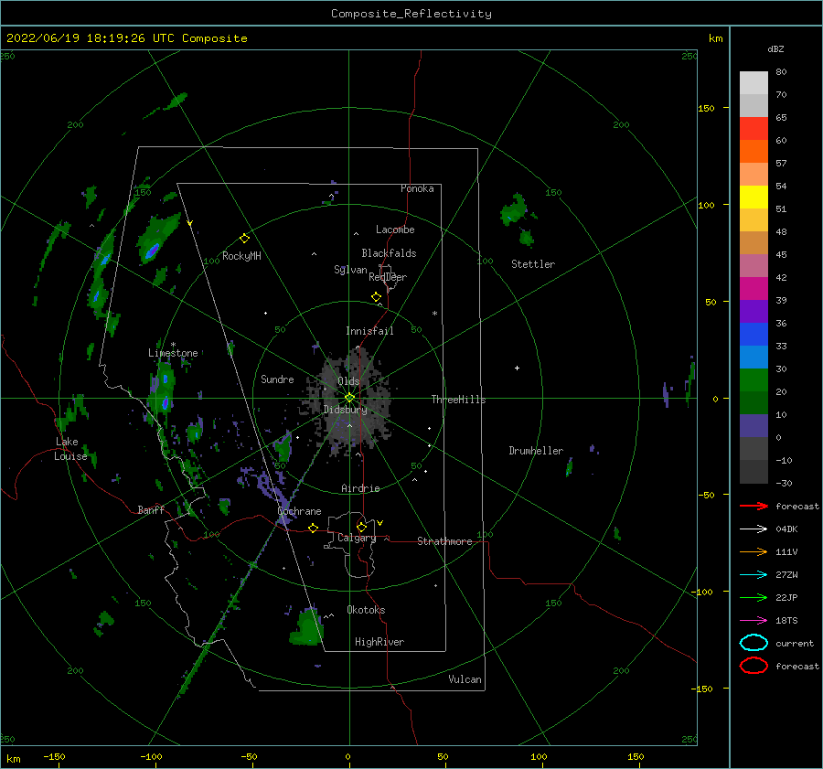823x769 pixels.
Task: Click the red forecast ellipse icon
Action: click(x=754, y=666)
